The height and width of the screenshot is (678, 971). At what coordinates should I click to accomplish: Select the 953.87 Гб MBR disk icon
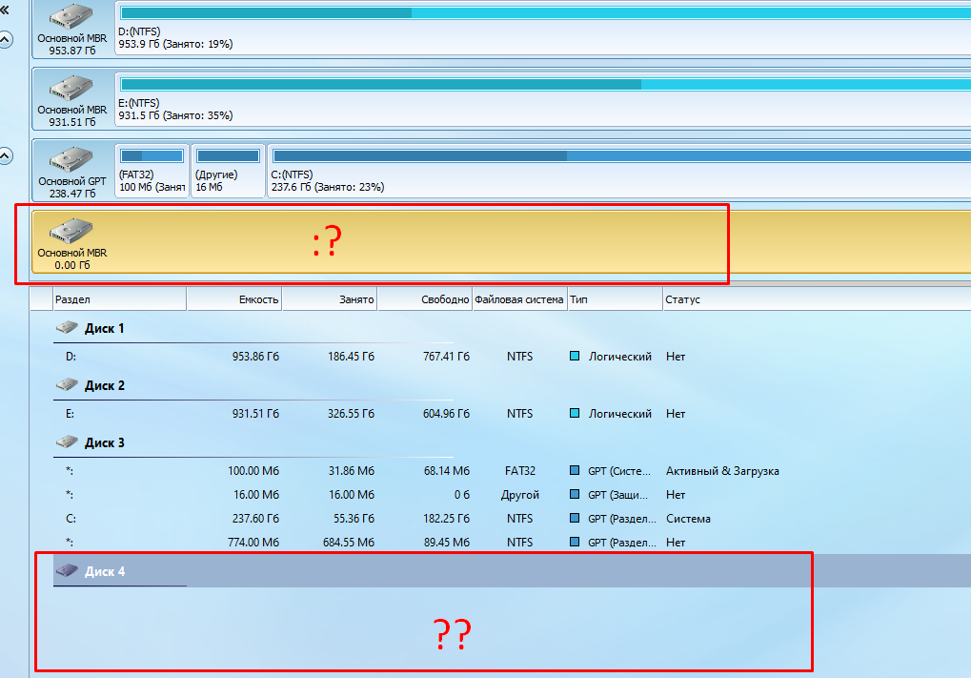coord(71,17)
